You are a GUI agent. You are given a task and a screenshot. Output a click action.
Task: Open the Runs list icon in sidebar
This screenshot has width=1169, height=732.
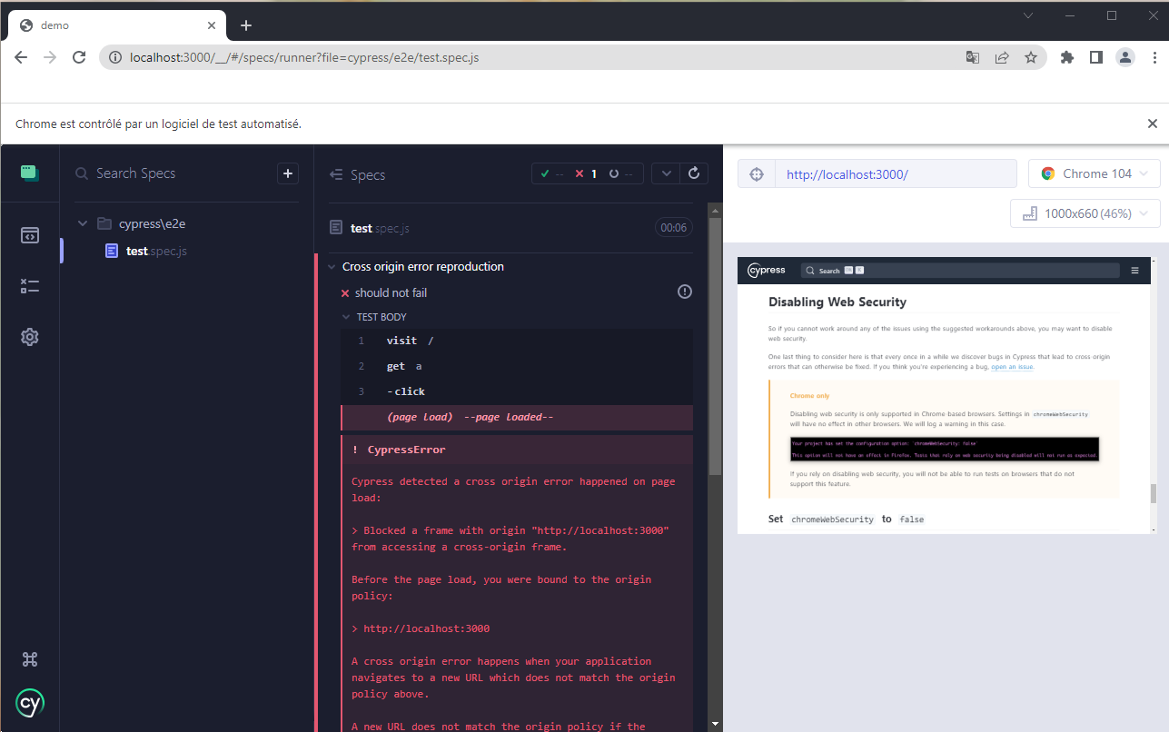(30, 286)
